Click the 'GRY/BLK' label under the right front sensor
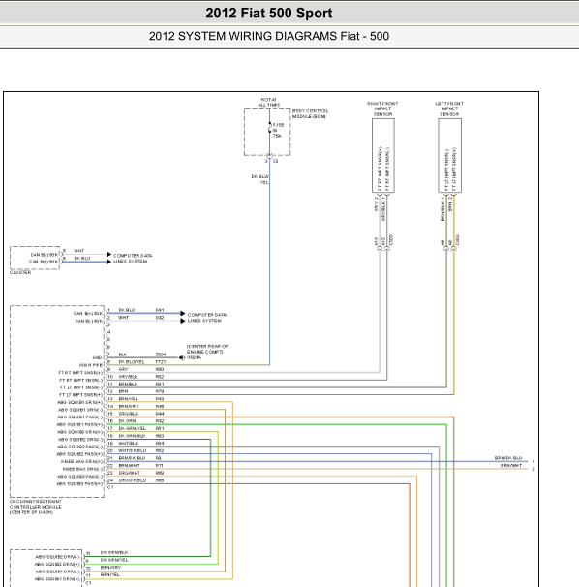 click(383, 211)
